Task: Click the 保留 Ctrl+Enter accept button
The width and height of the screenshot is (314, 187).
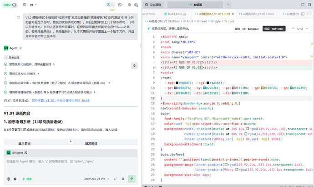Action: (274, 29)
